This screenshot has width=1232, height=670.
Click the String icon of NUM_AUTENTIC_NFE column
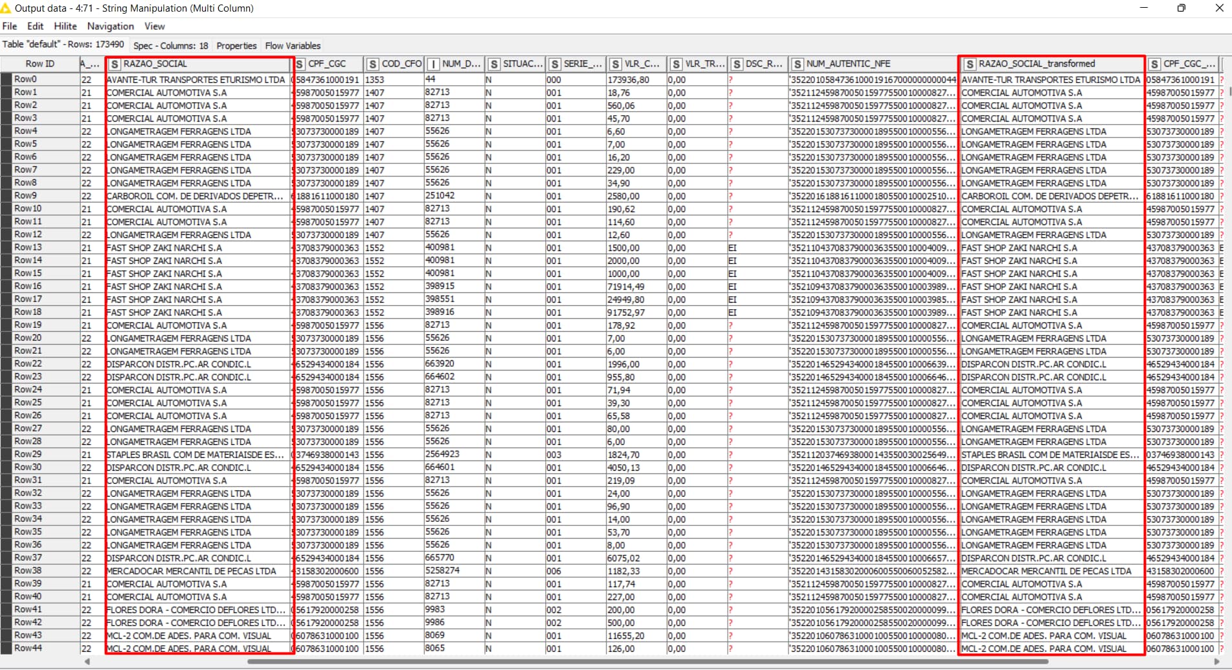[x=798, y=64]
